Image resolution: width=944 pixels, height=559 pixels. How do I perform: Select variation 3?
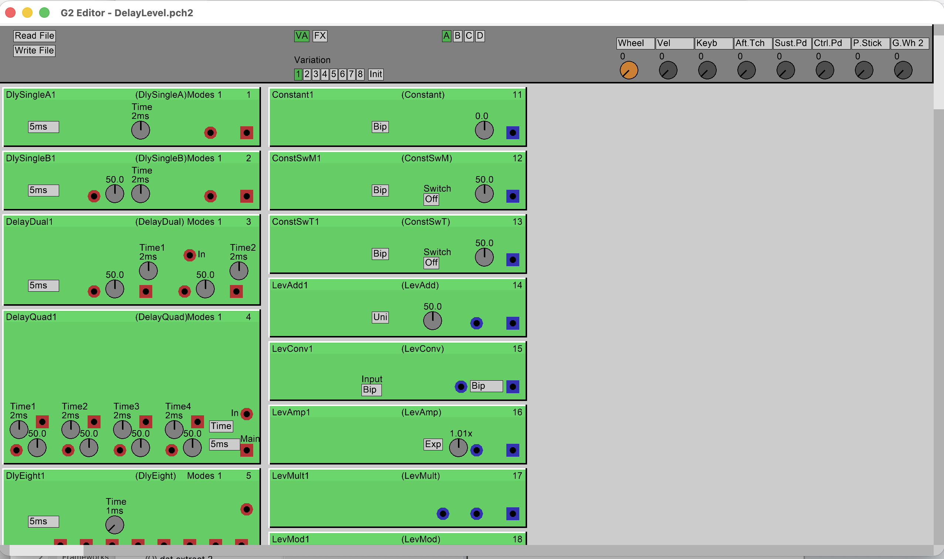(x=316, y=74)
